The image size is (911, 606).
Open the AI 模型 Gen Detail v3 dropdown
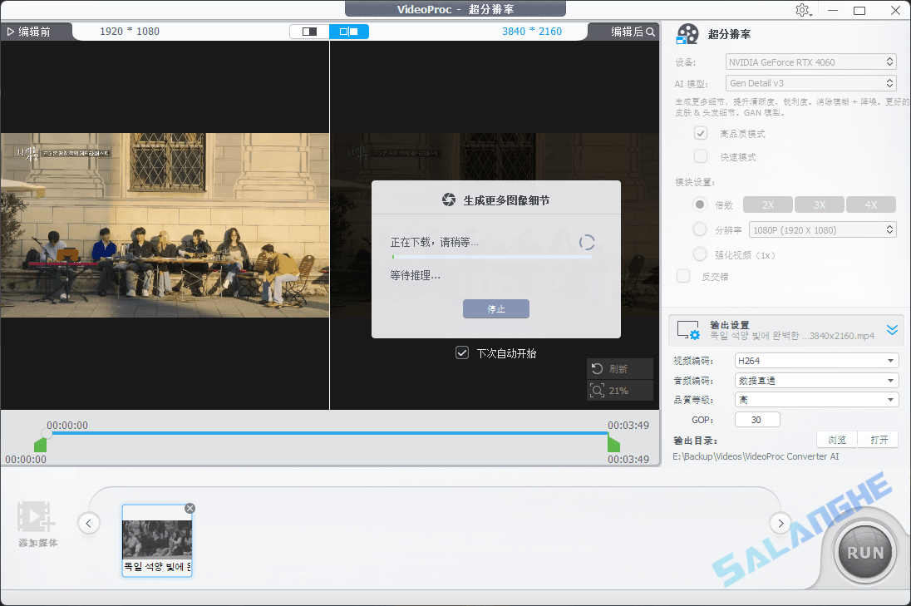pyautogui.click(x=810, y=83)
